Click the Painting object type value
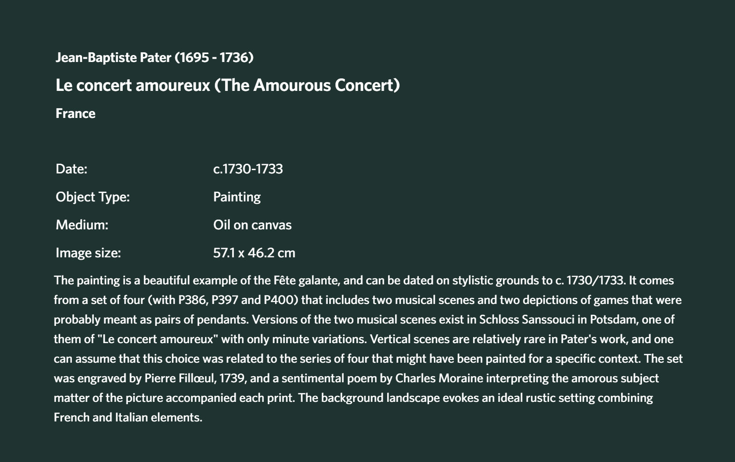Image resolution: width=735 pixels, height=462 pixels. (x=237, y=197)
